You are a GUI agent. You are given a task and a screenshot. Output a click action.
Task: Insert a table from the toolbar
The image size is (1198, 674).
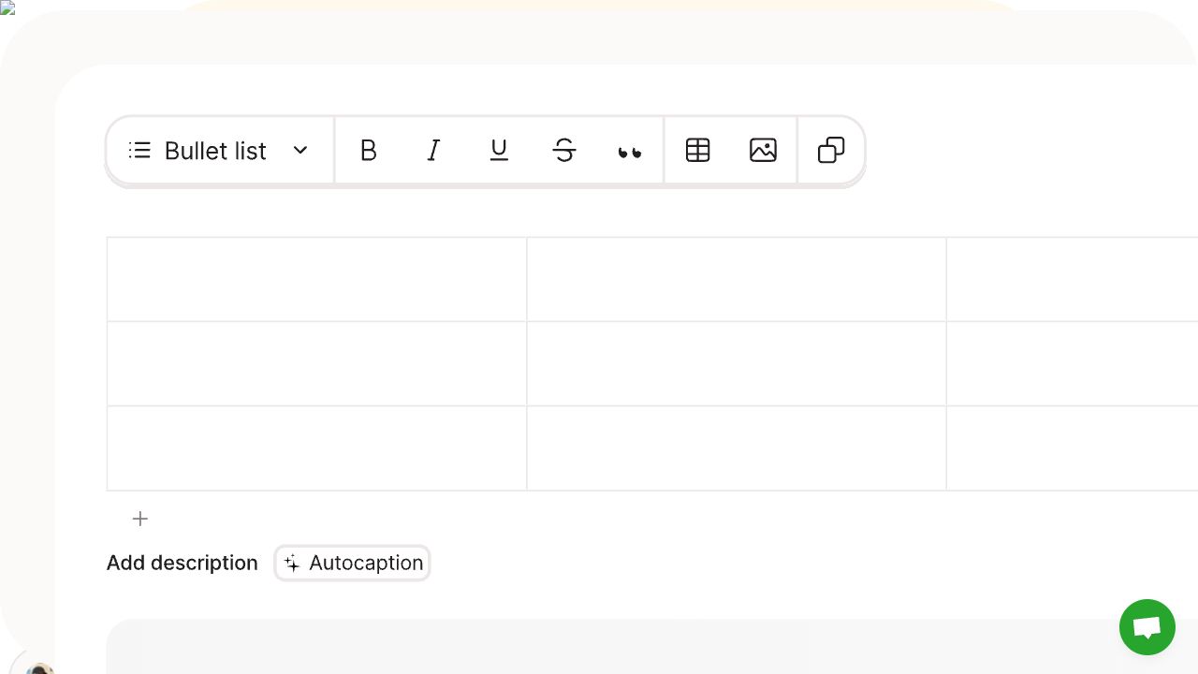tap(698, 151)
